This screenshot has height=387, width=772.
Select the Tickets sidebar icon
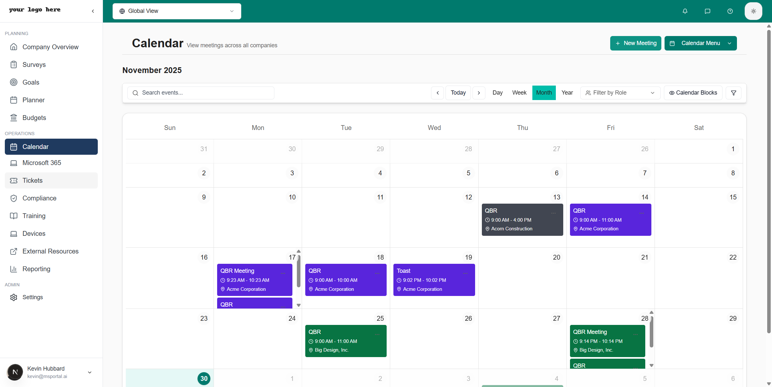click(14, 180)
